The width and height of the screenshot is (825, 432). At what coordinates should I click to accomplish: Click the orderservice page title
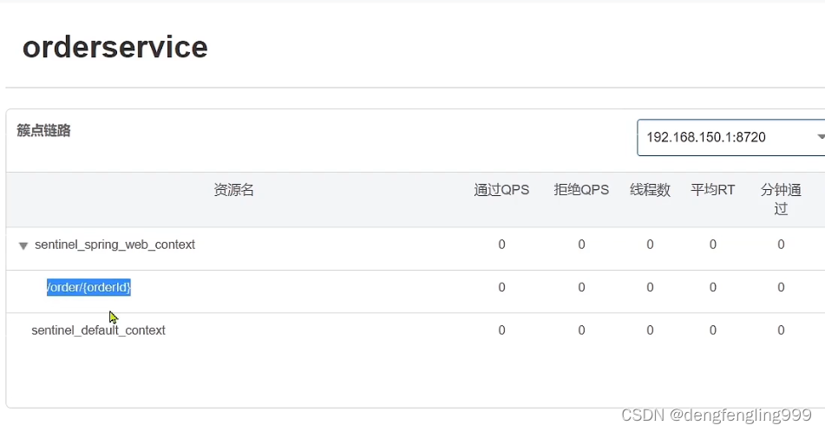(115, 47)
